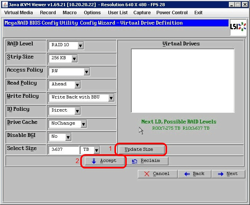Open the Drive Cache dropdown
The height and width of the screenshot is (205, 250).
click(83, 124)
